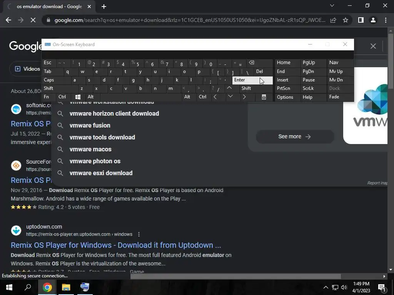This screenshot has width=394, height=295.
Task: Open a new Chrome tab
Action: 104,7
